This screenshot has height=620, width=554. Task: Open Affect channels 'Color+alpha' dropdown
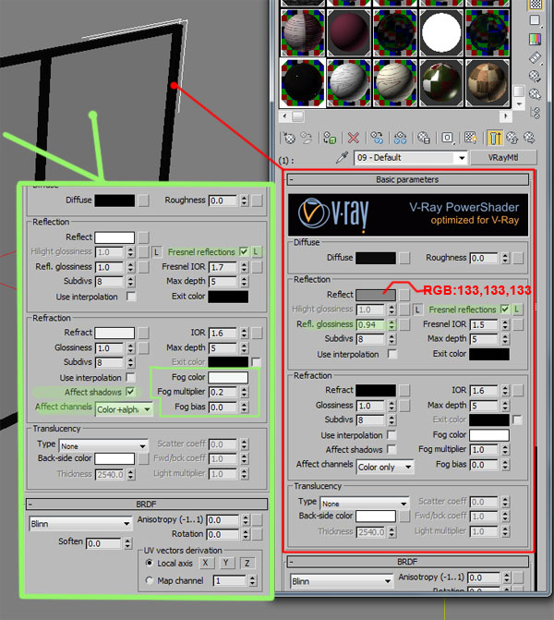coord(124,409)
